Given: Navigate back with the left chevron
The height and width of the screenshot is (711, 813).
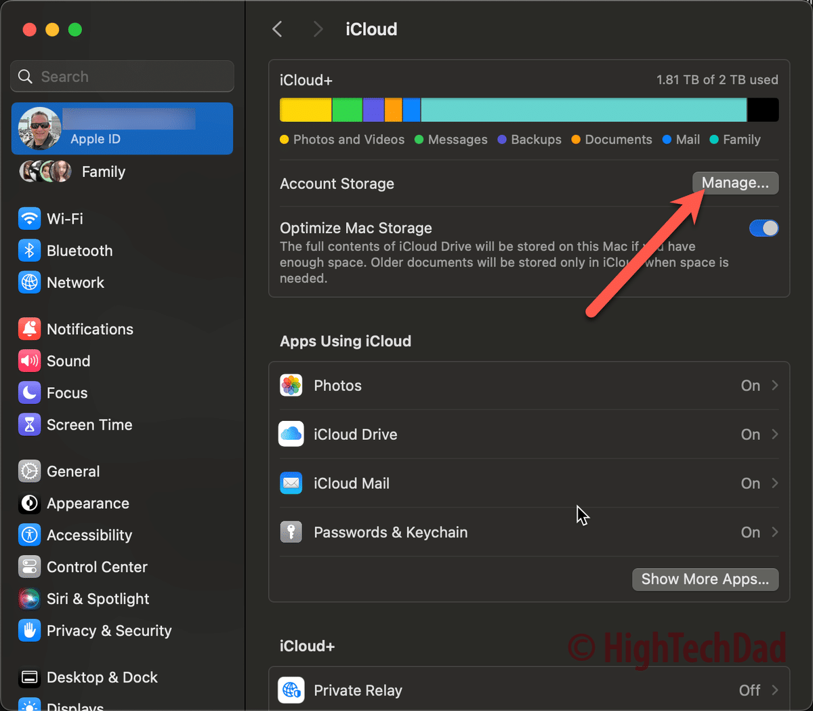Looking at the screenshot, I should [x=277, y=28].
